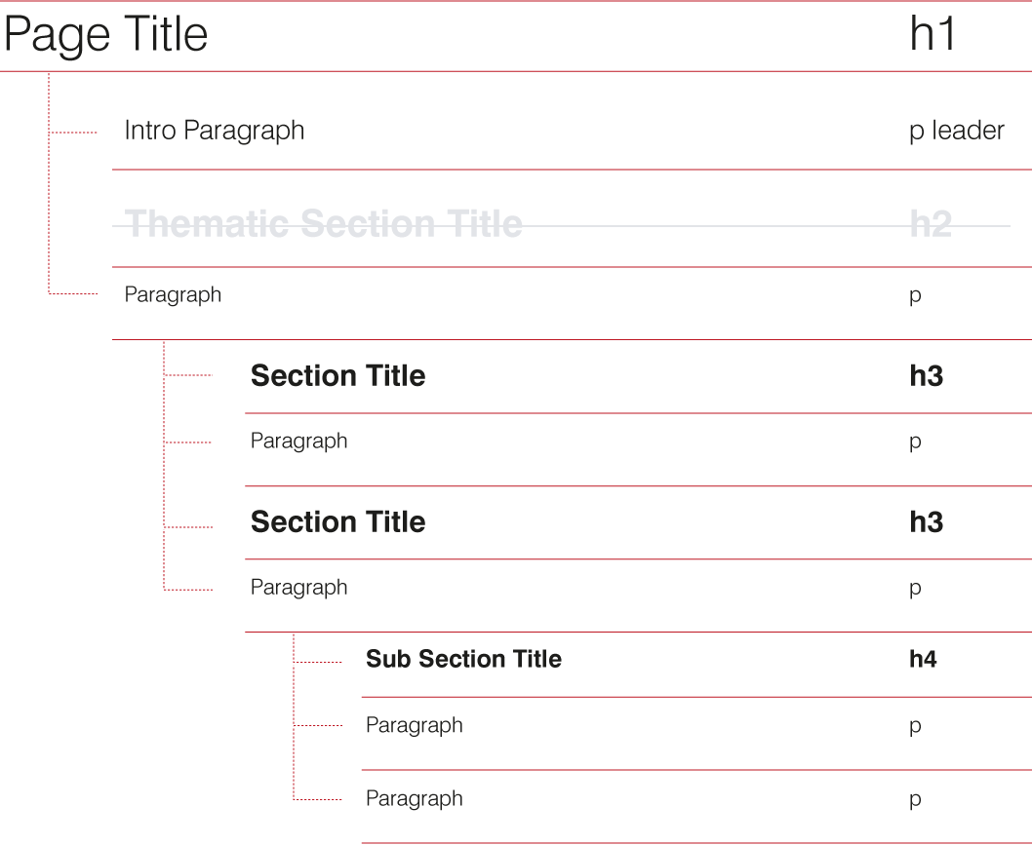
Task: Click the first Section Title heading
Action: [337, 376]
